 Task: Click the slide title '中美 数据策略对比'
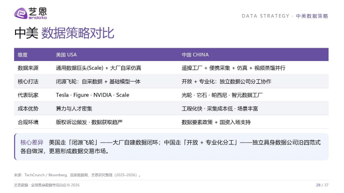coord(64,33)
